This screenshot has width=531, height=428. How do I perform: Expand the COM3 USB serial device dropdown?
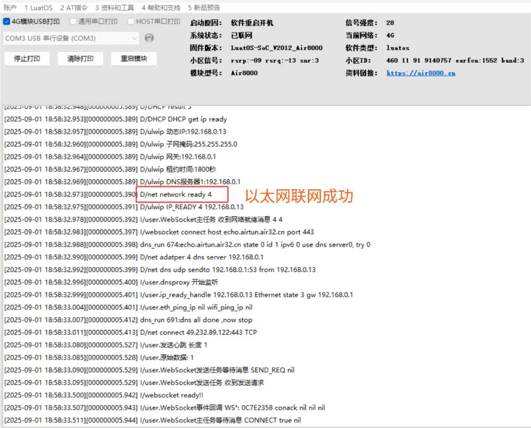(x=71, y=38)
